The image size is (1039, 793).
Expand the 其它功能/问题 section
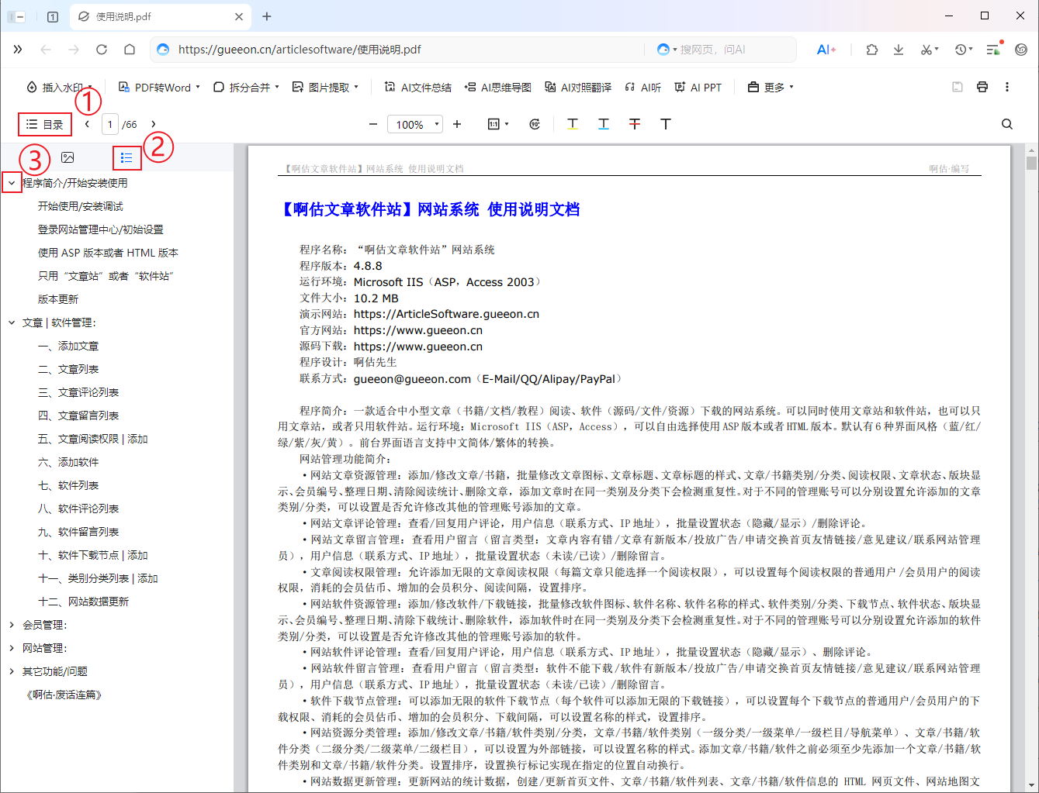point(12,671)
